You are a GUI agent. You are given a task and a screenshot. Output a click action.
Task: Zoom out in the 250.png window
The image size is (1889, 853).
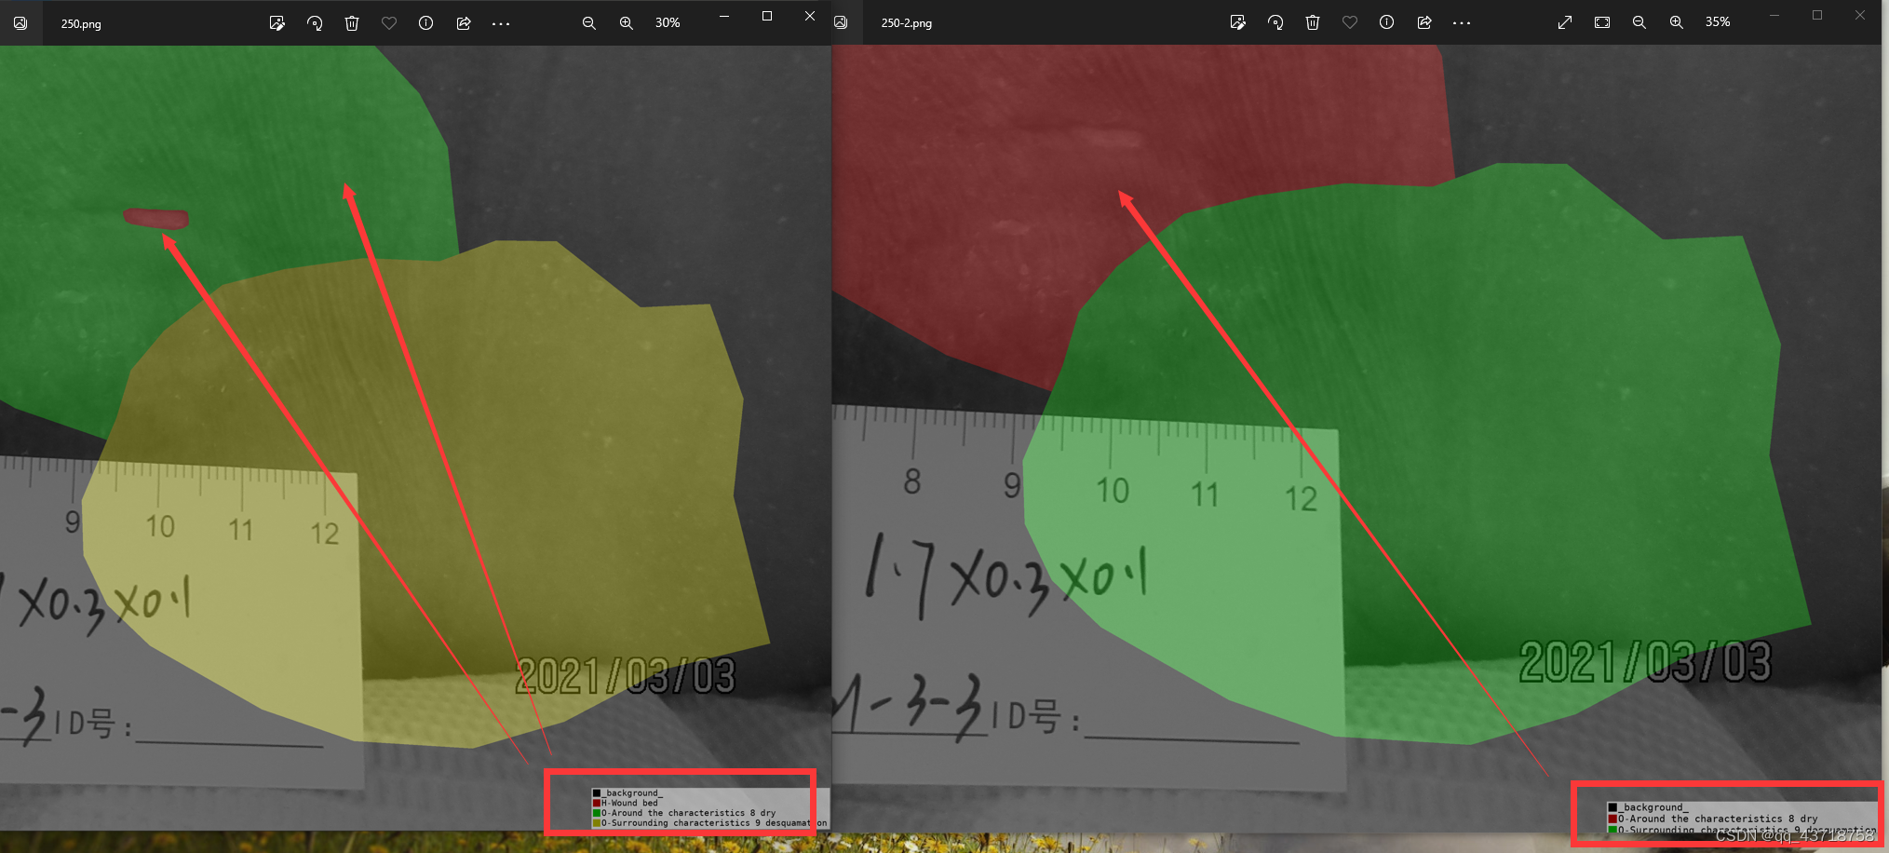click(x=589, y=23)
